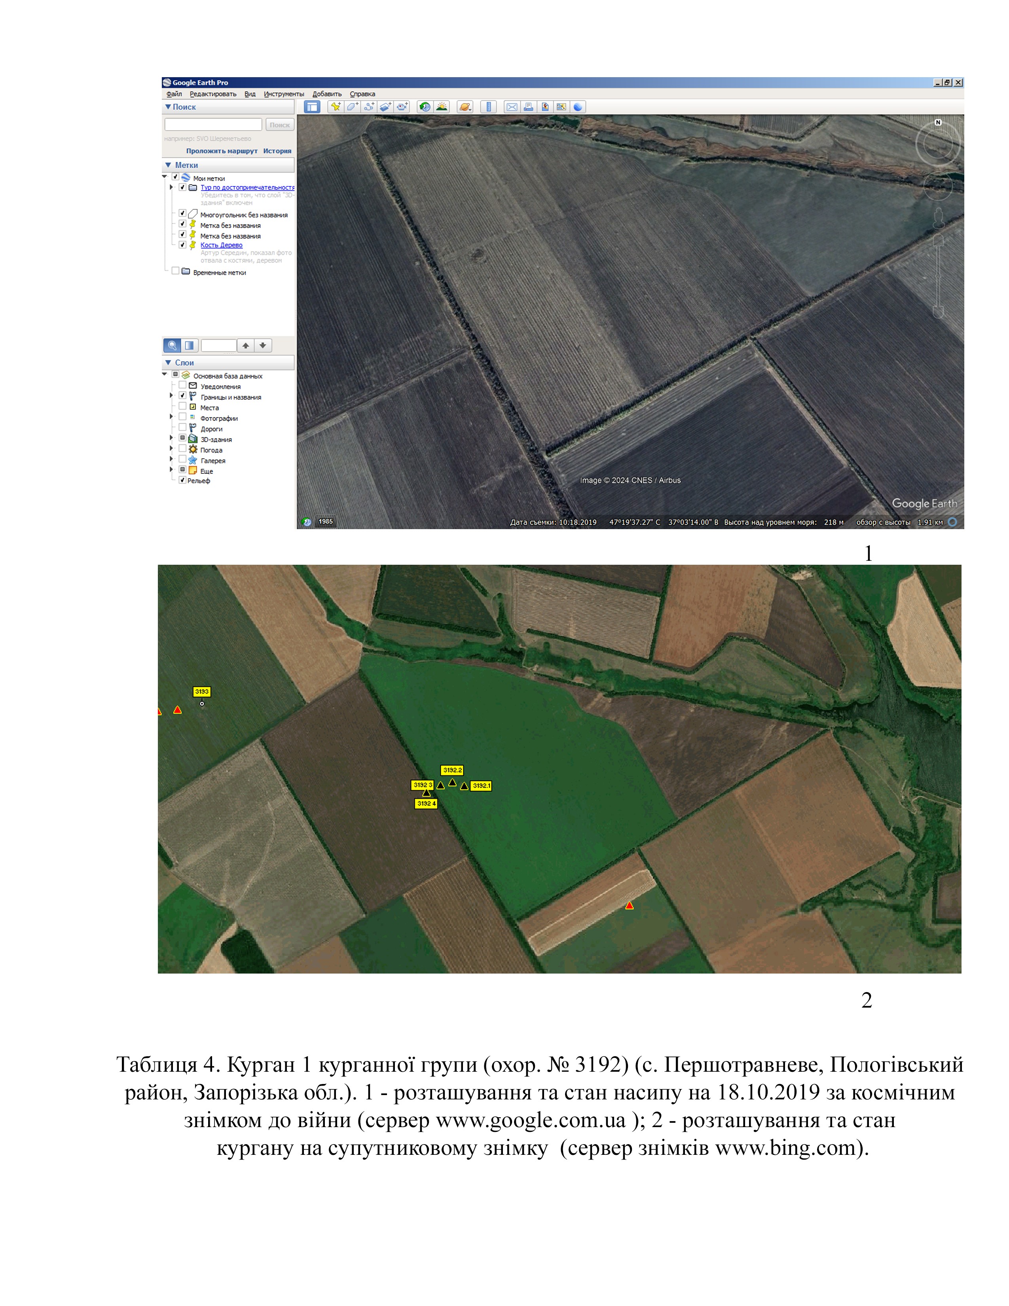Click the Add Placemark pushpin icon

pos(335,107)
